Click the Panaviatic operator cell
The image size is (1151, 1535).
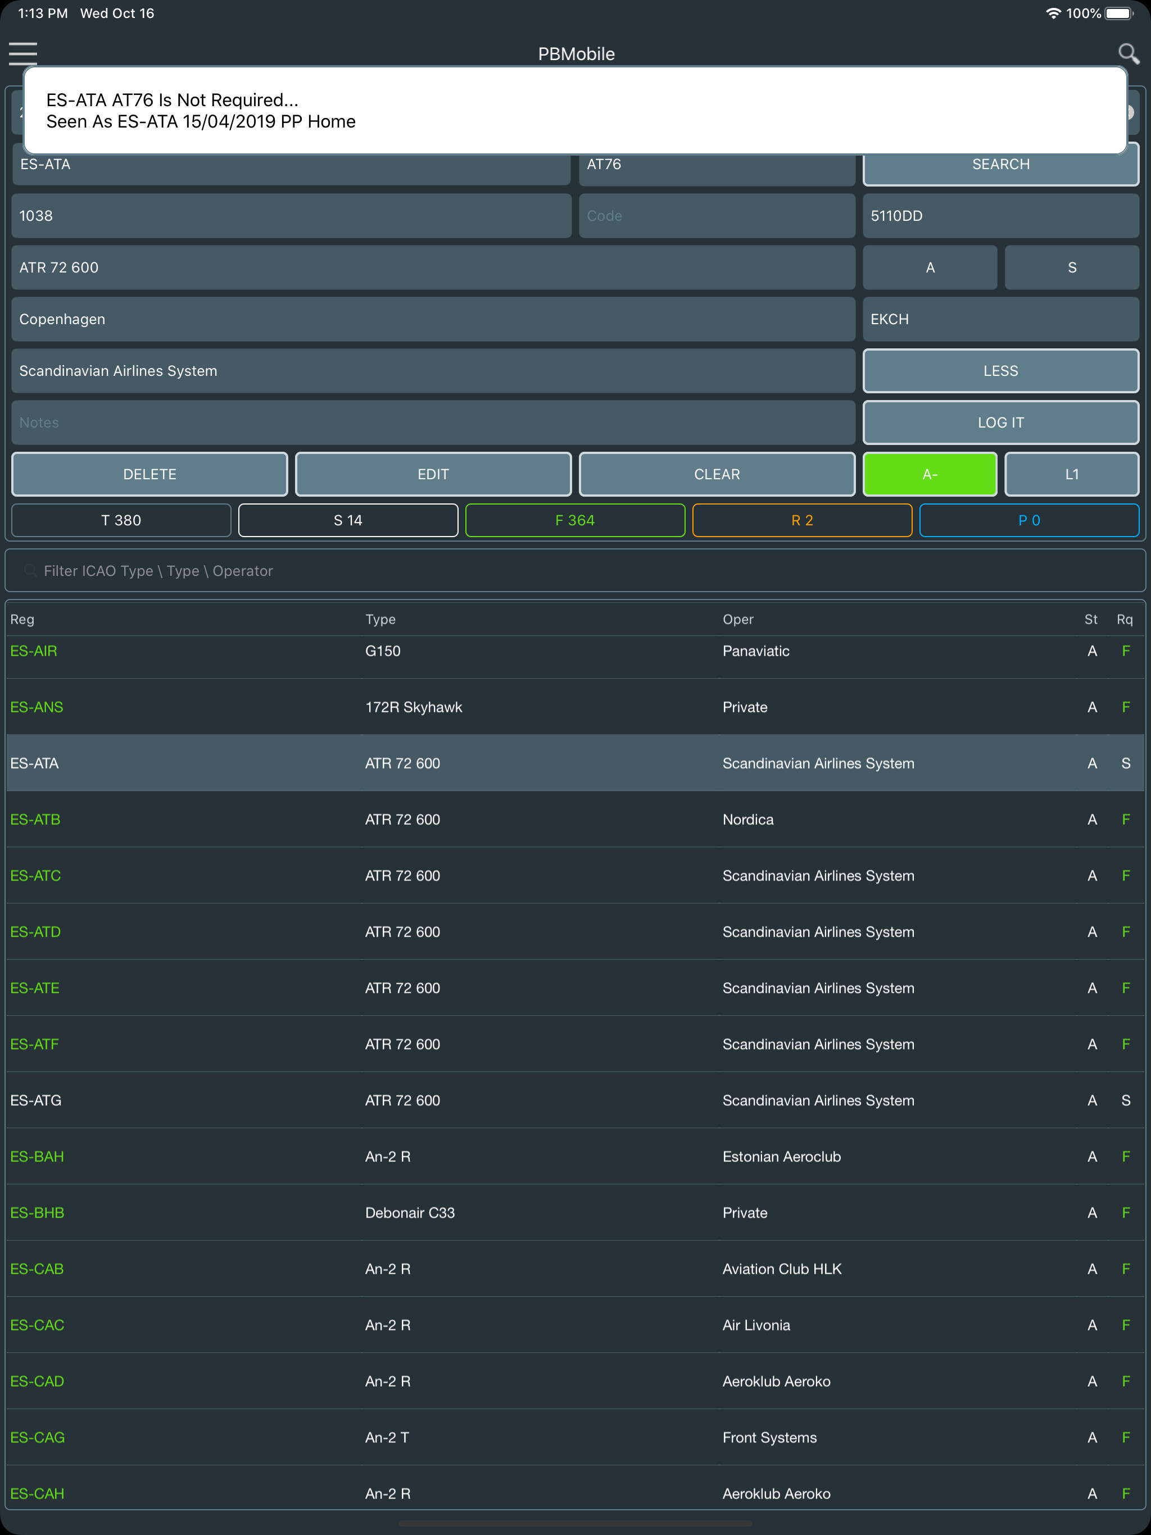756,651
